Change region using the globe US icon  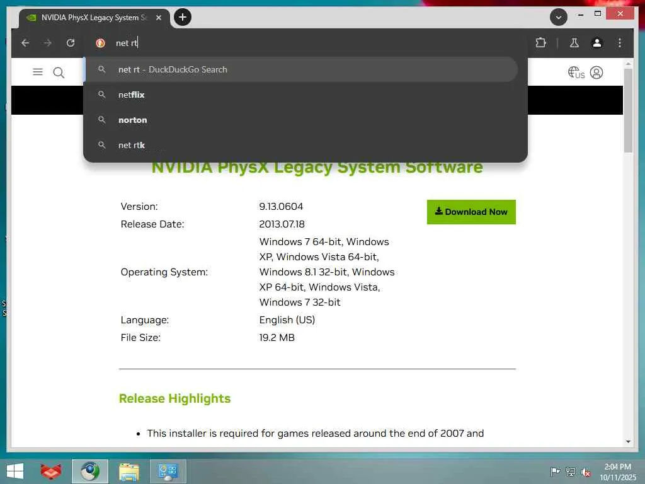point(576,72)
